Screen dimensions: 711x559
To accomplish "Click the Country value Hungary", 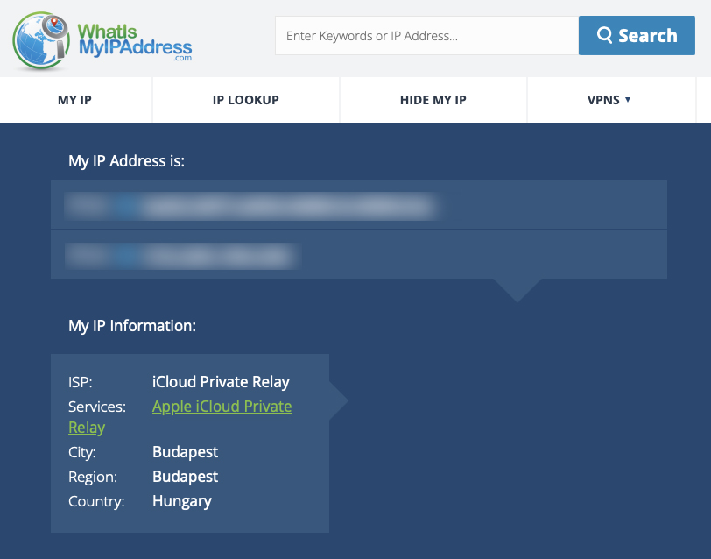I will [181, 501].
